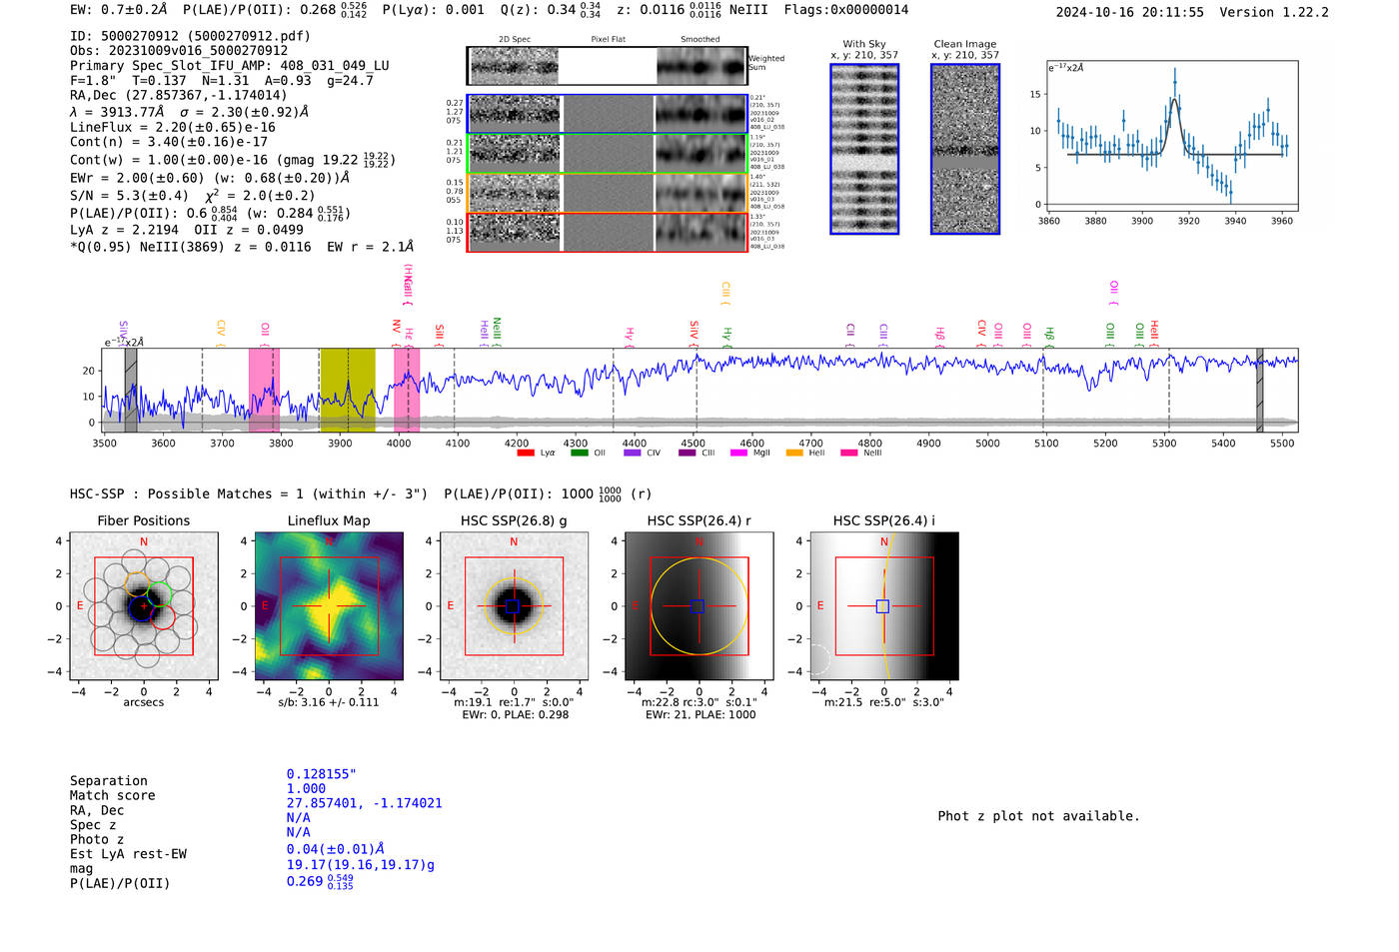Click the Smoothed column header
The image size is (1399, 952).
(700, 40)
